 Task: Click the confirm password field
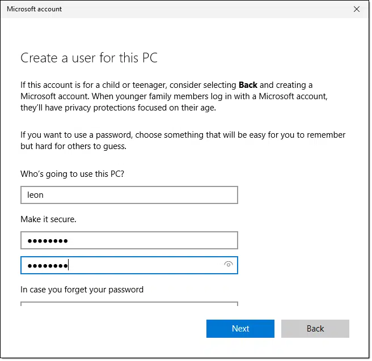click(x=129, y=265)
